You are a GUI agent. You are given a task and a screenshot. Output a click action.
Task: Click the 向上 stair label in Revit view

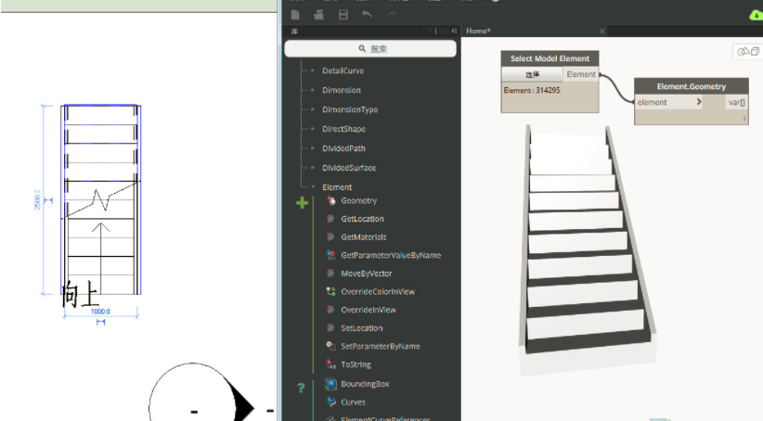pos(80,294)
